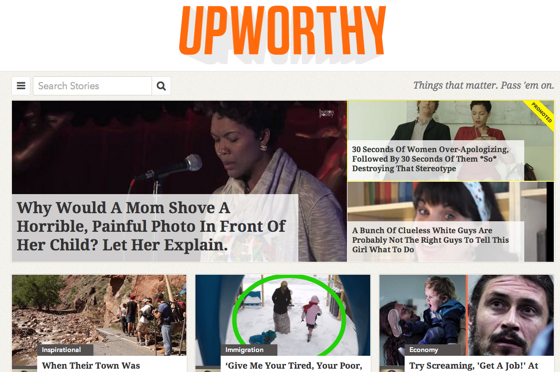
Task: Open "30 Seconds Of Women Over-Apologizing" story
Action: [x=430, y=159]
